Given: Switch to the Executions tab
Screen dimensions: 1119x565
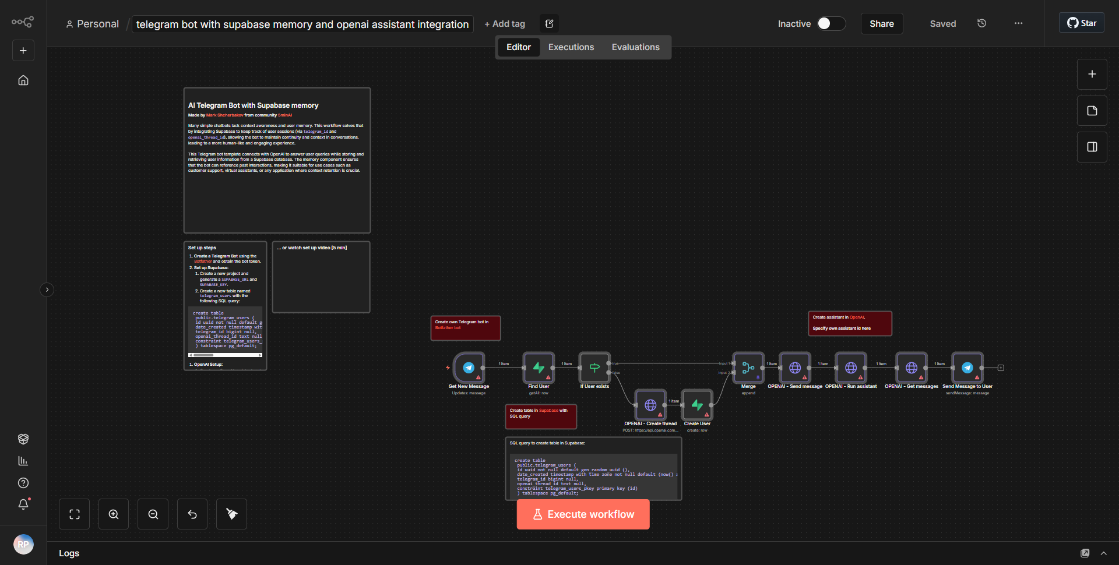Looking at the screenshot, I should 571,47.
